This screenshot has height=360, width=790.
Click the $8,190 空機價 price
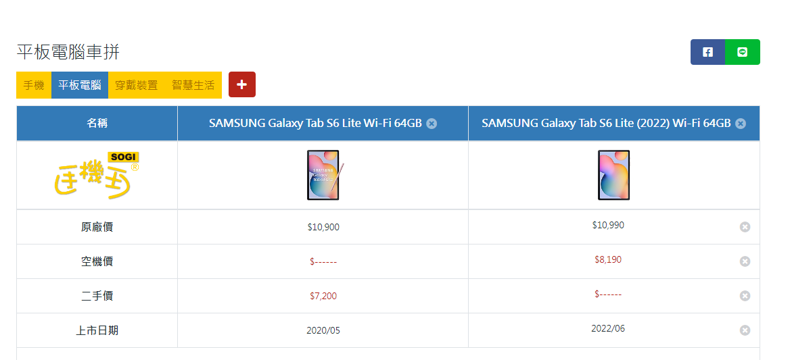608,259
